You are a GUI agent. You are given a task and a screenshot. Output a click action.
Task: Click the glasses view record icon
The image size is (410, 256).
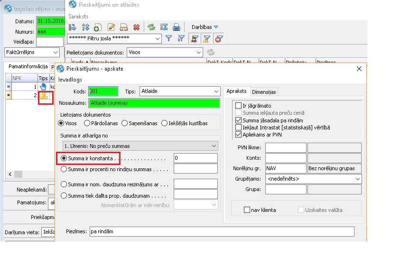pyautogui.click(x=124, y=27)
